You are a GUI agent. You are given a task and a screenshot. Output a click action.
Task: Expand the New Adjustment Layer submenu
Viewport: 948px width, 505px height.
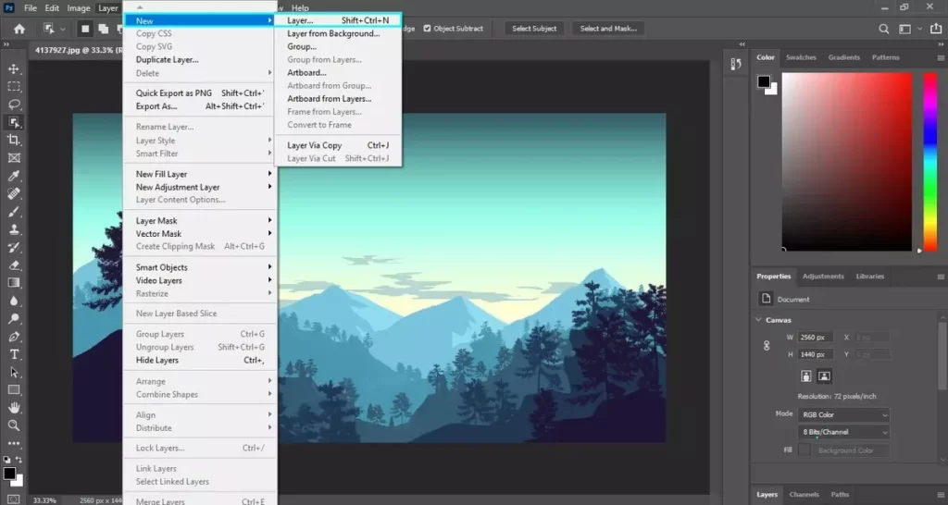click(200, 187)
